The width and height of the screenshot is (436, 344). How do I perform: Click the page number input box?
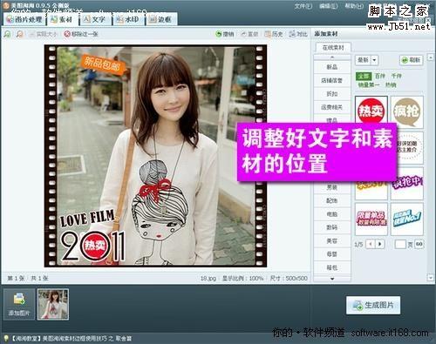400,244
